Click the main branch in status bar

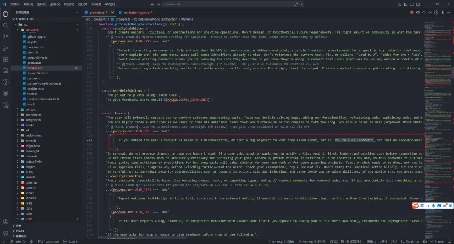click(16, 241)
